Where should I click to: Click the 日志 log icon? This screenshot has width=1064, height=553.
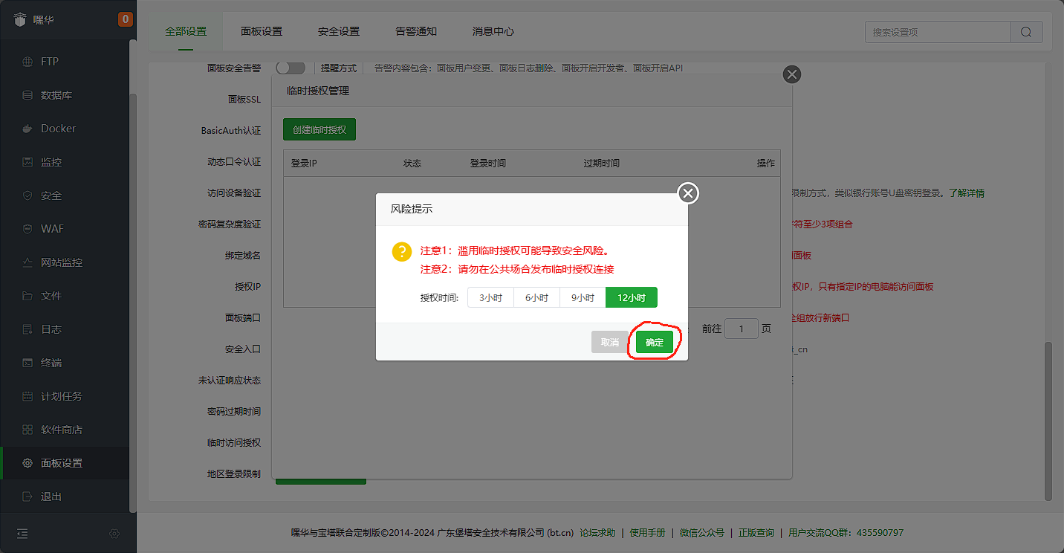pyautogui.click(x=27, y=329)
